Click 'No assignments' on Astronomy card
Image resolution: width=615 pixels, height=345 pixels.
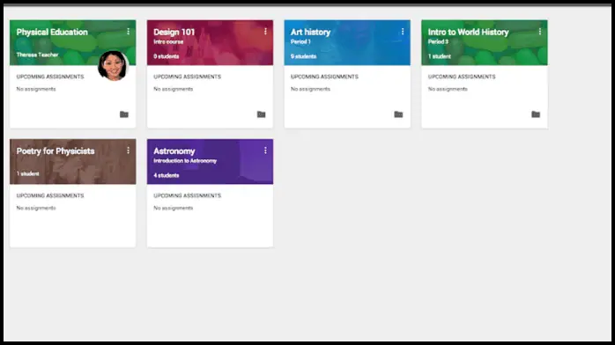[174, 208]
